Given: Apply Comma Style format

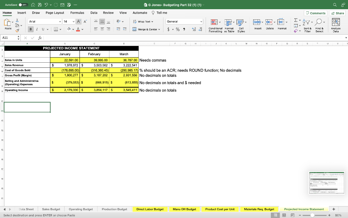Looking at the screenshot, I should pyautogui.click(x=184, y=29).
